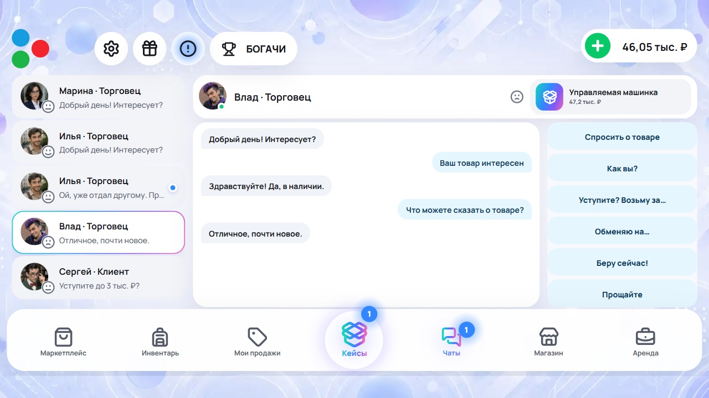
Task: Click the three colored dots logo
Action: point(30,49)
